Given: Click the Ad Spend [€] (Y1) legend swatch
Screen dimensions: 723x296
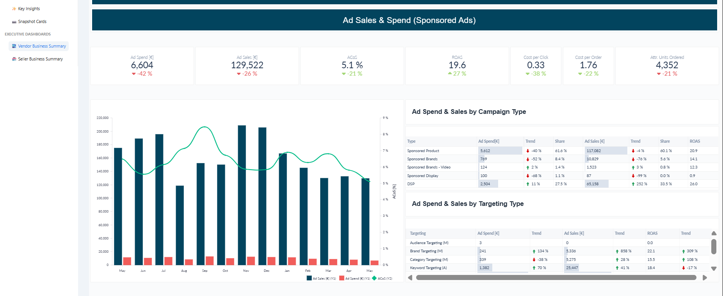Looking at the screenshot, I should tap(342, 278).
